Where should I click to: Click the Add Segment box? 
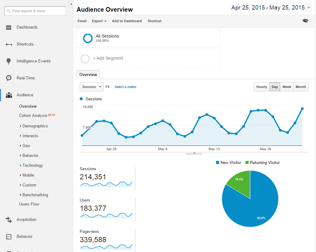(148, 59)
